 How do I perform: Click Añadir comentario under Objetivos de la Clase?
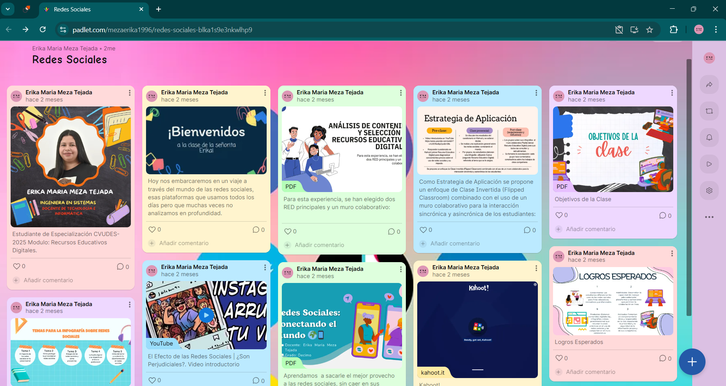click(590, 229)
